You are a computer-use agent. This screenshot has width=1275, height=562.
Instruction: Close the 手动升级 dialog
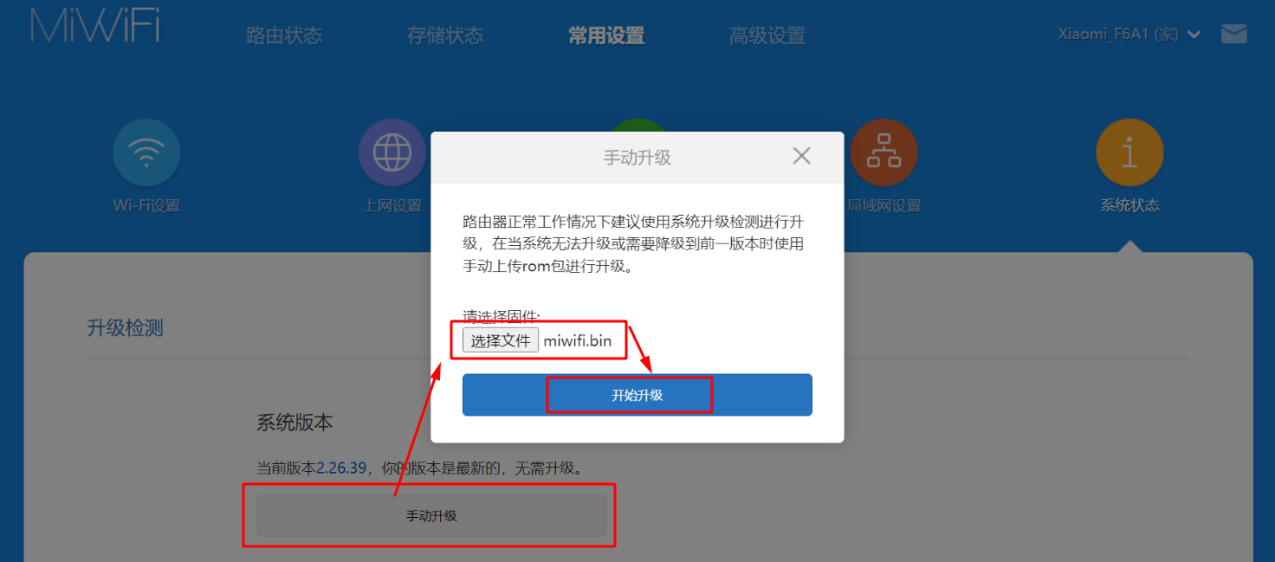point(802,156)
